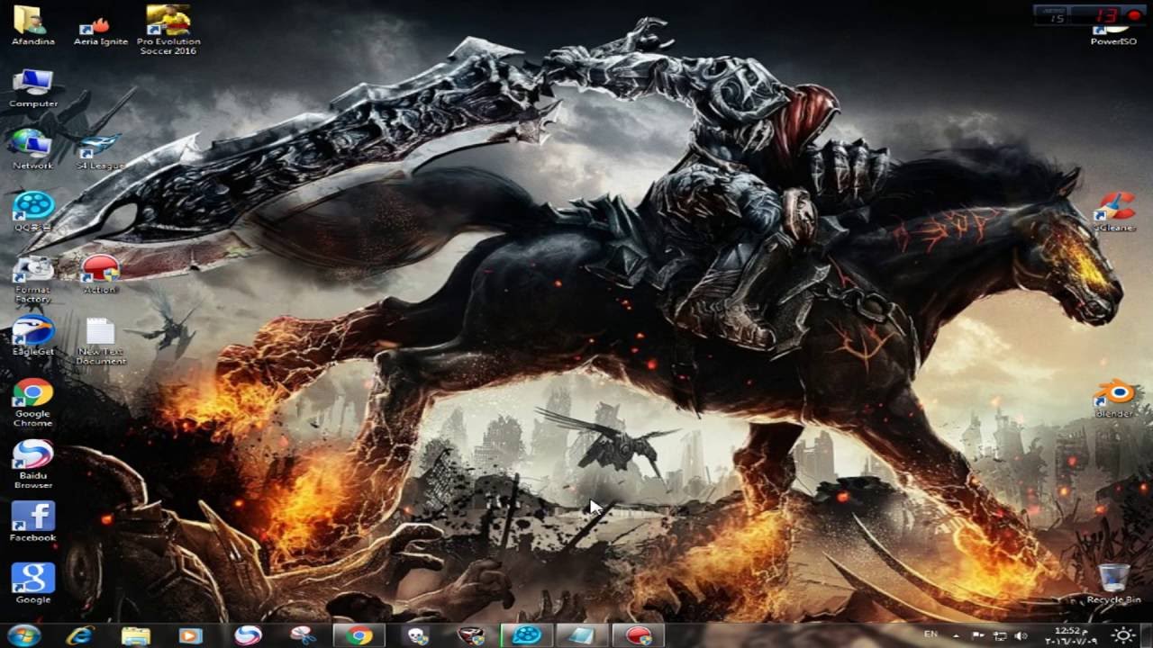This screenshot has width=1153, height=648.
Task: Launch PowerISO from the desktop
Action: coord(1113,36)
